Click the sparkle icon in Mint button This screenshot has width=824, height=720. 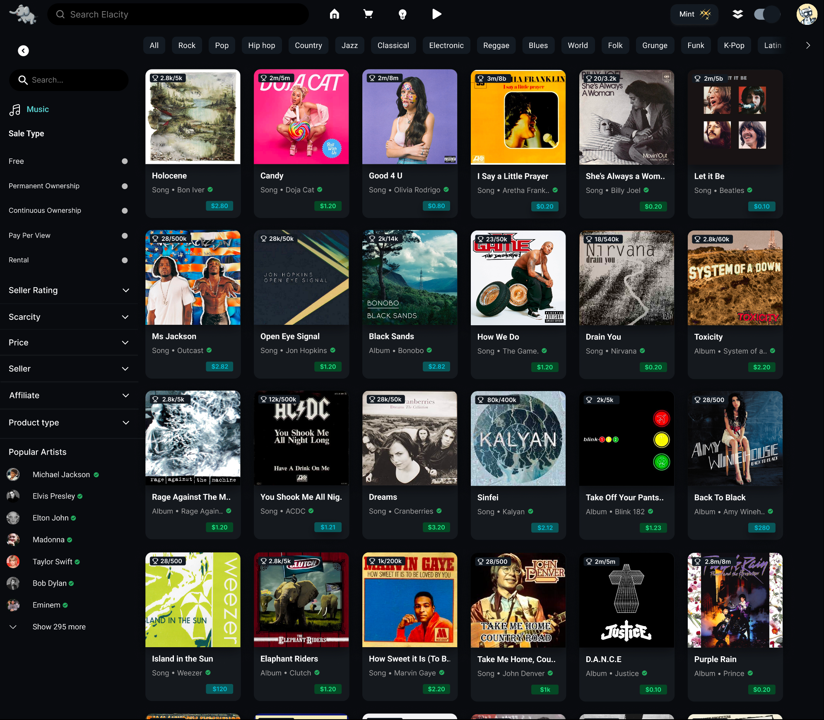click(x=705, y=14)
